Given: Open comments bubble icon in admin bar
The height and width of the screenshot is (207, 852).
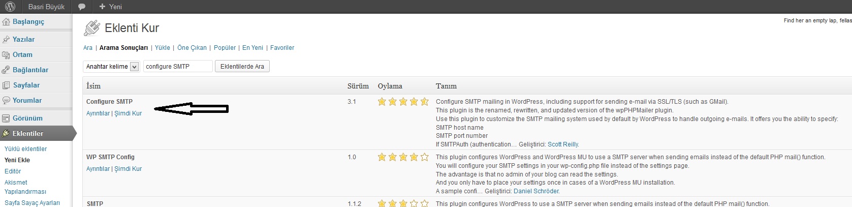Looking at the screenshot, I should [82, 7].
